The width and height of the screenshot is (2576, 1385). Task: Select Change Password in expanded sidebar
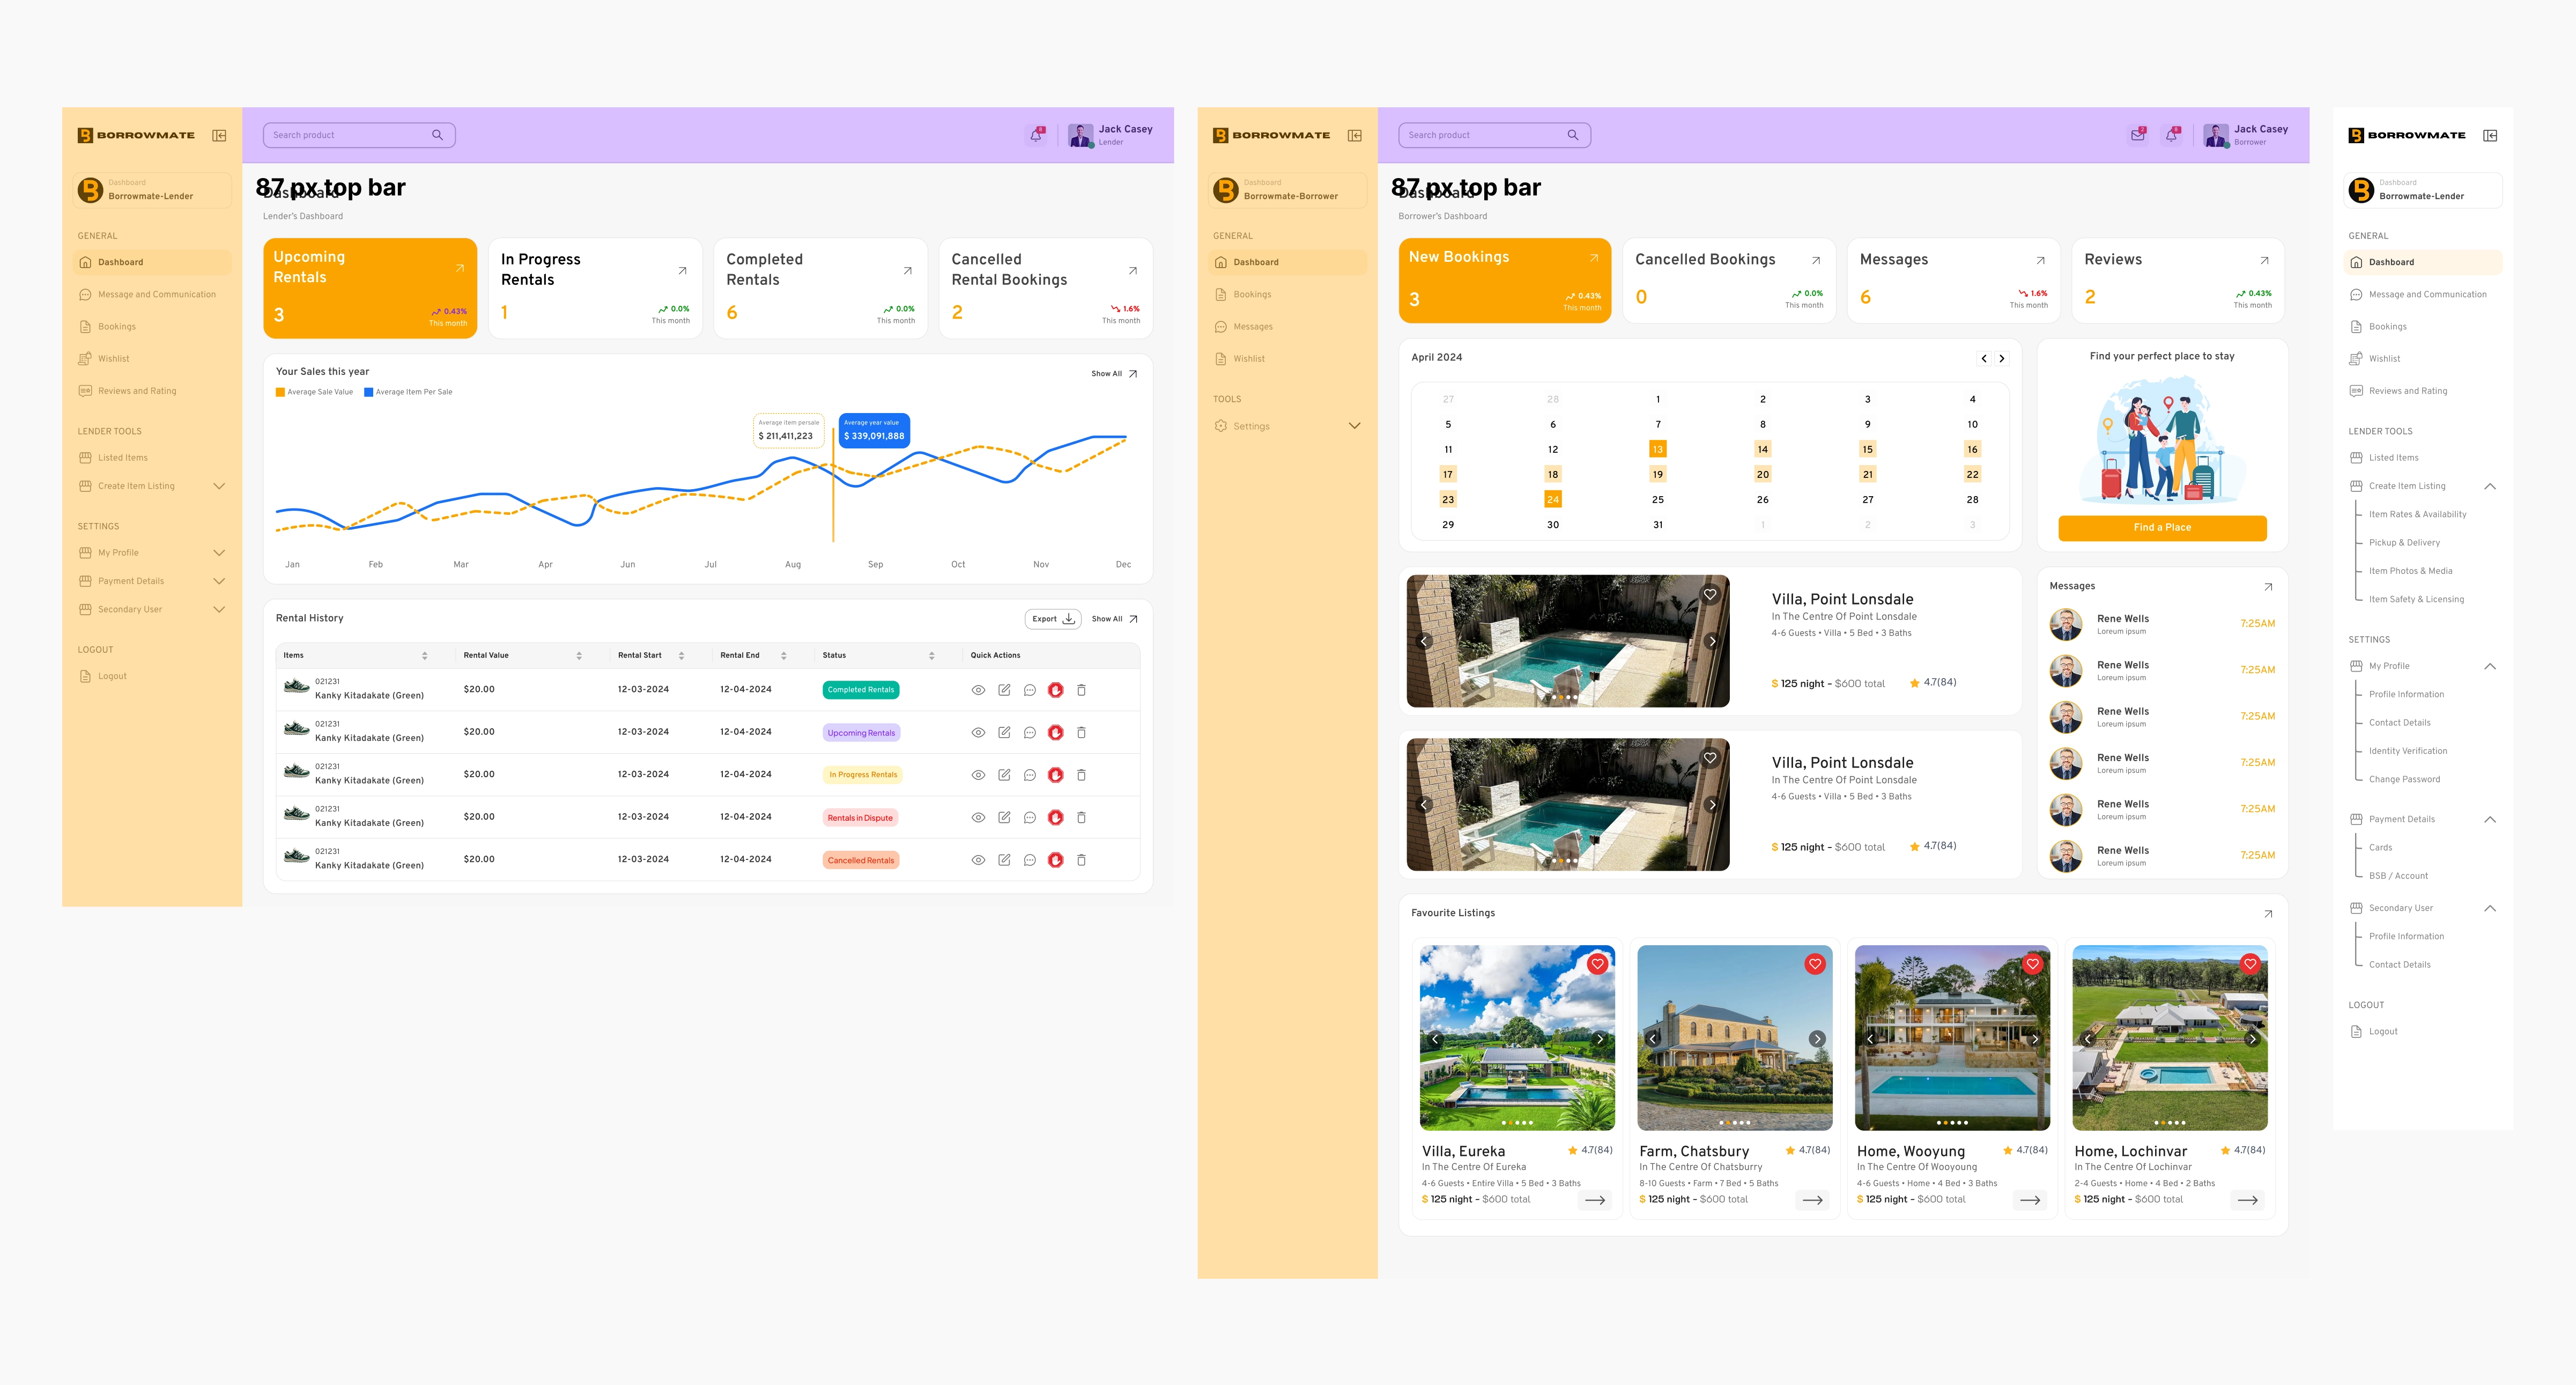click(x=2404, y=779)
